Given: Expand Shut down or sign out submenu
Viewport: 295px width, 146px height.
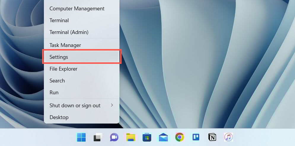Looking at the screenshot, I should pyautogui.click(x=82, y=106).
